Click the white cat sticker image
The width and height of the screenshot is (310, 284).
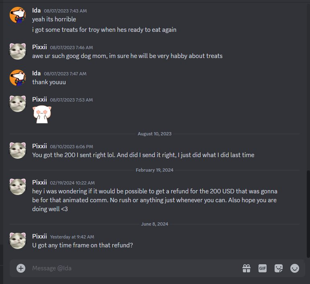42,114
